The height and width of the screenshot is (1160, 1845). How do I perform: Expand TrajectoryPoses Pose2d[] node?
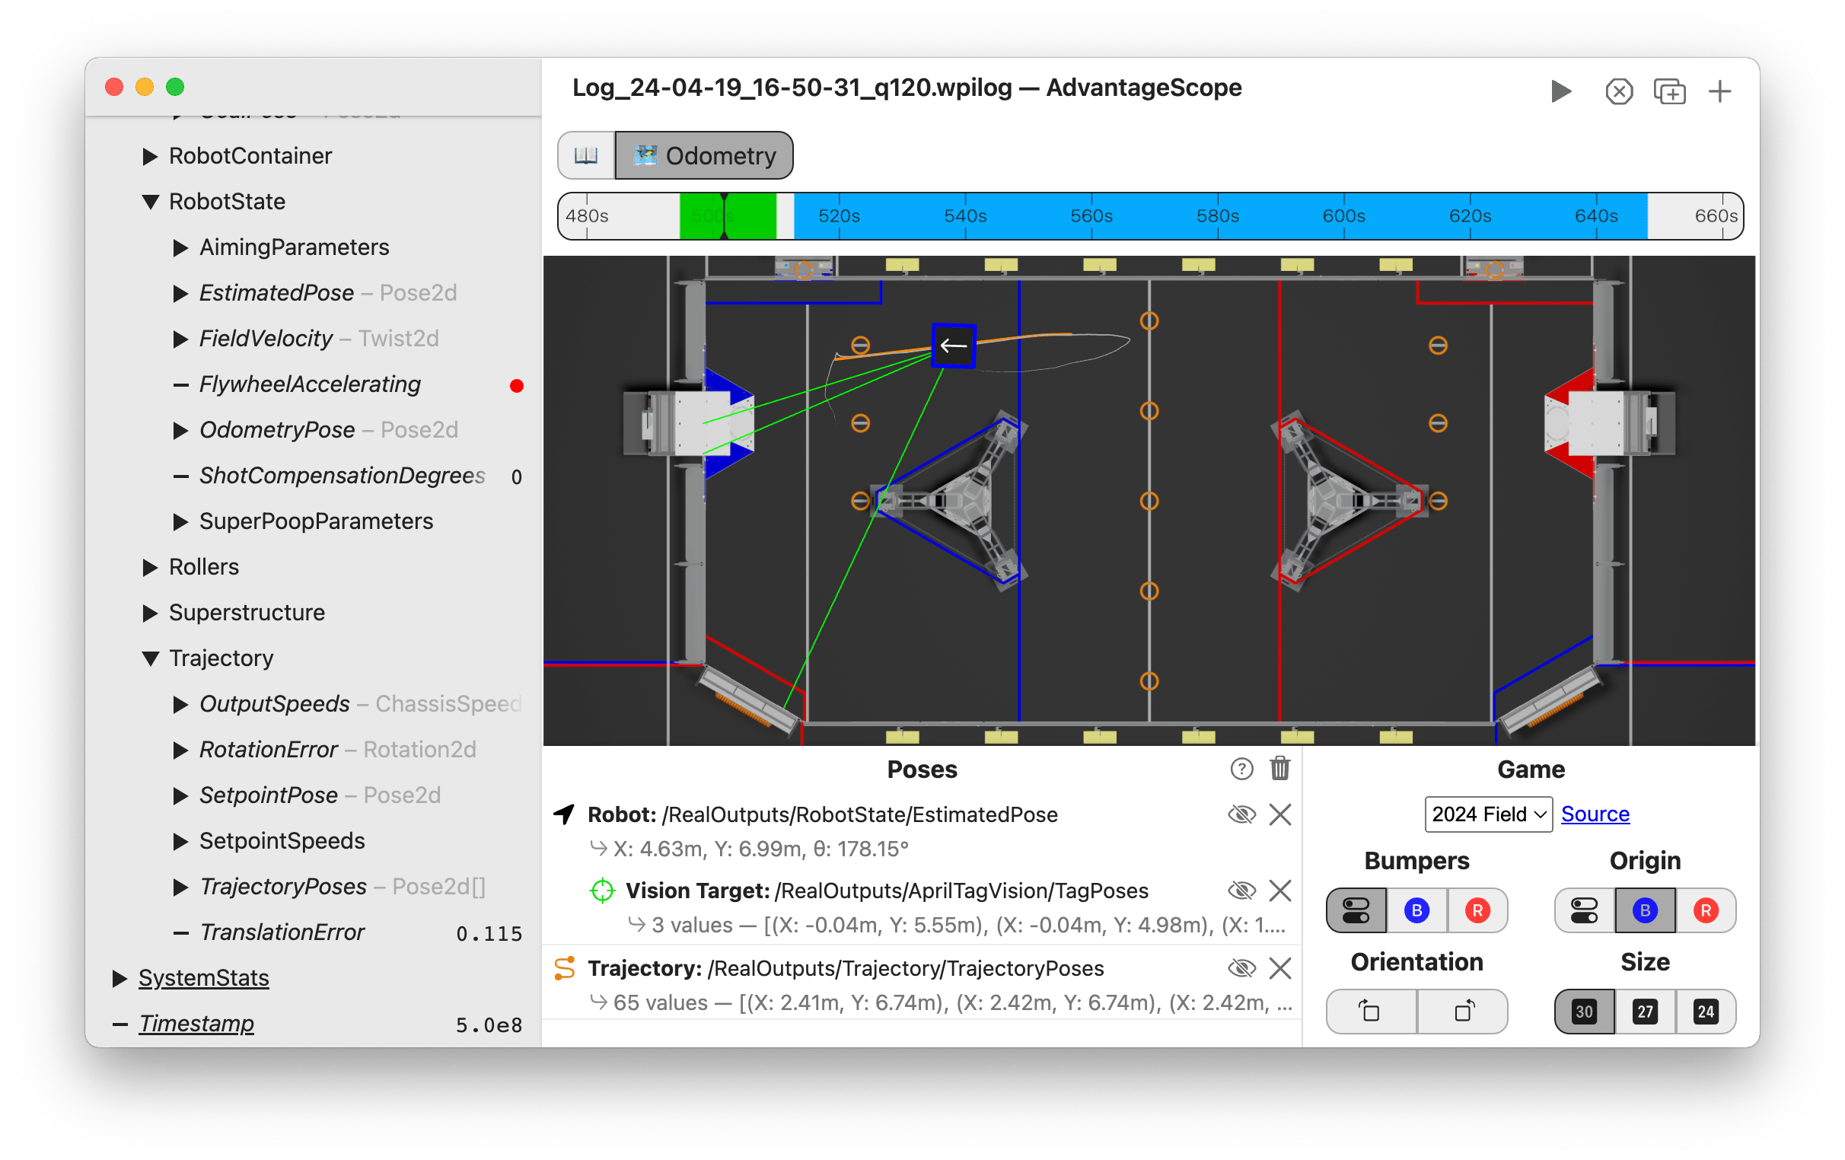click(181, 888)
